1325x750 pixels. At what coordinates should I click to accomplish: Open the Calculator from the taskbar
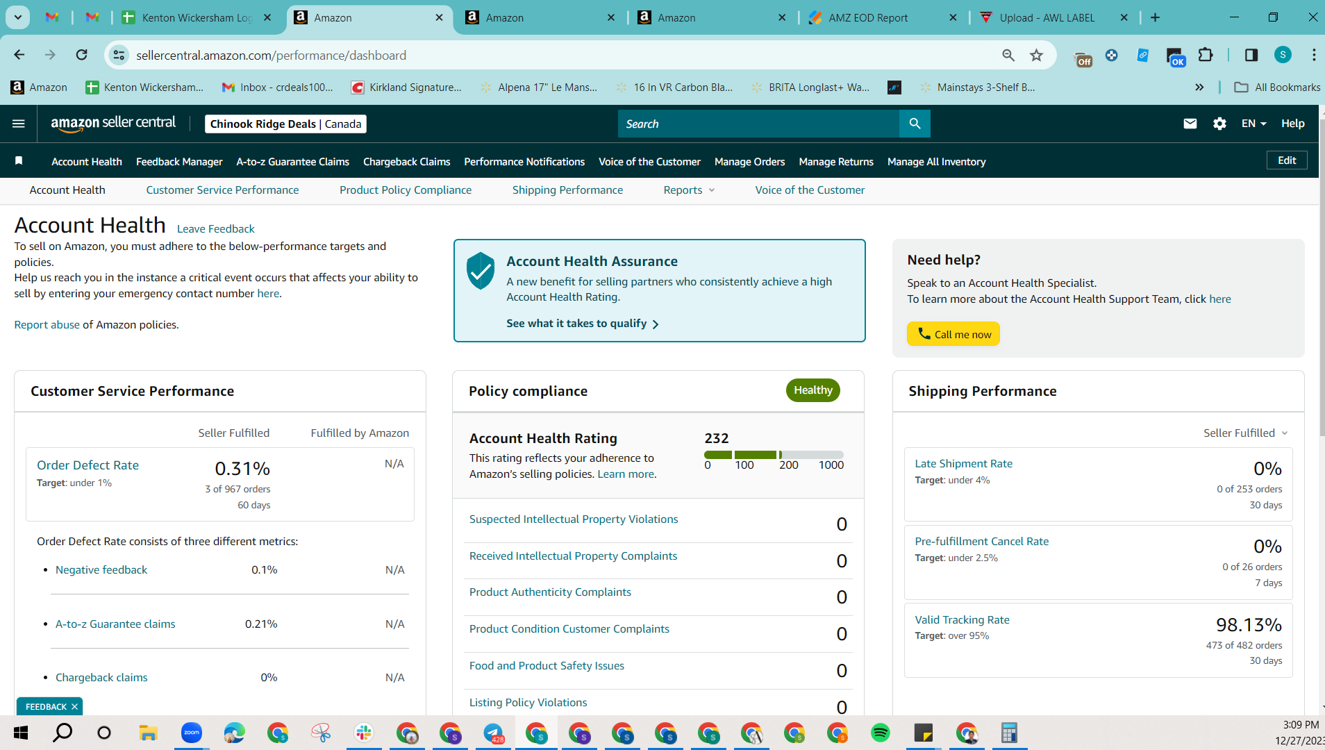pyautogui.click(x=1009, y=733)
